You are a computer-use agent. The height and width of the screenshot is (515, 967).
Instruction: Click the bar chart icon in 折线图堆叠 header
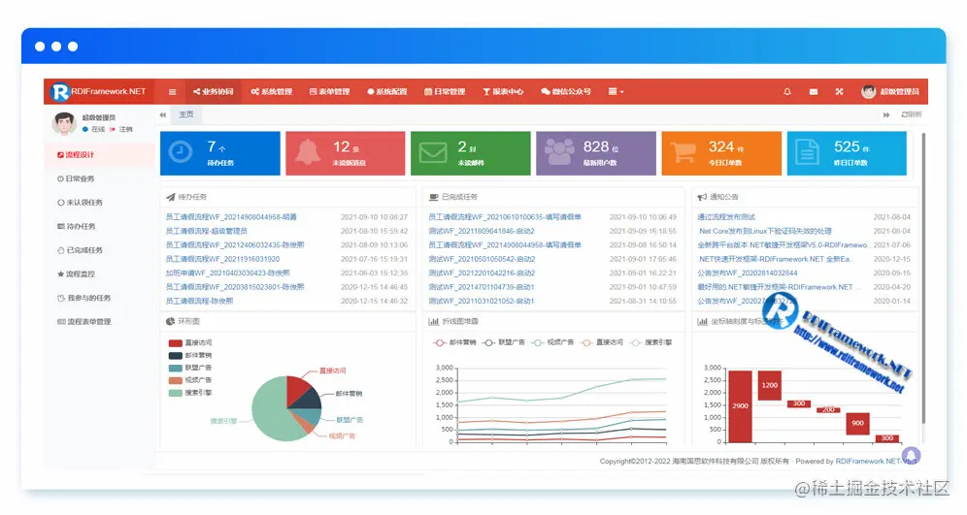pyautogui.click(x=434, y=322)
